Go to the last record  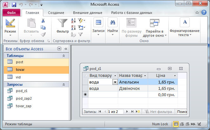(x=132, y=112)
